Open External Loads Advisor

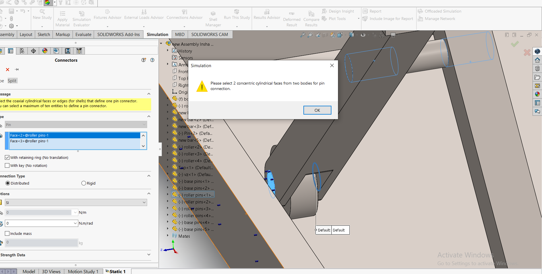pos(144,15)
